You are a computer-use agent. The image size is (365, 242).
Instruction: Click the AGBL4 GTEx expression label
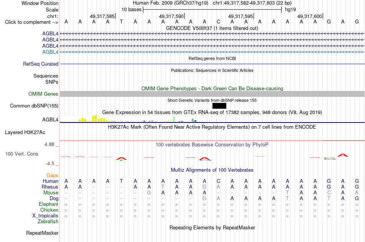50,119
